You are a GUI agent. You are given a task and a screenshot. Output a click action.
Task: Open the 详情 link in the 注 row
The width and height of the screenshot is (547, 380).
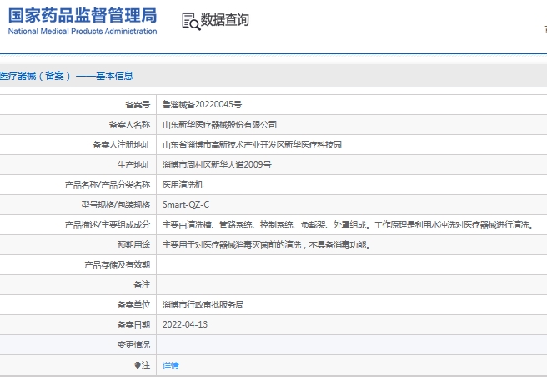click(x=171, y=365)
